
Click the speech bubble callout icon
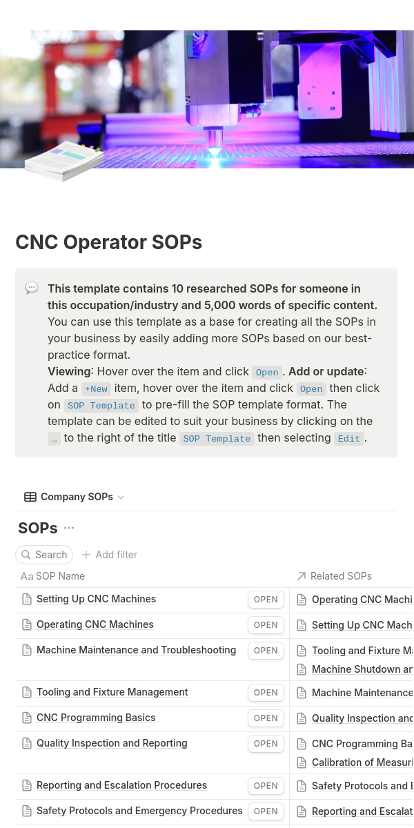click(32, 288)
